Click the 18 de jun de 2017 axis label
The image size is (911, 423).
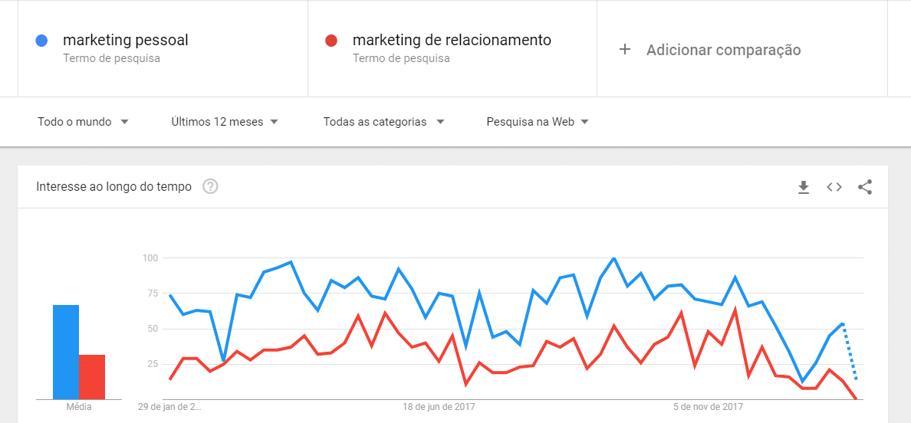pos(439,407)
